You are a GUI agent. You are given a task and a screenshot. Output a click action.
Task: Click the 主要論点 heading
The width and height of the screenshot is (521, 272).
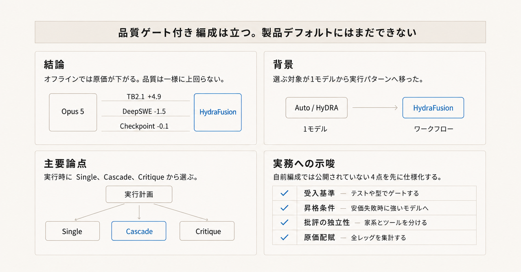point(65,164)
